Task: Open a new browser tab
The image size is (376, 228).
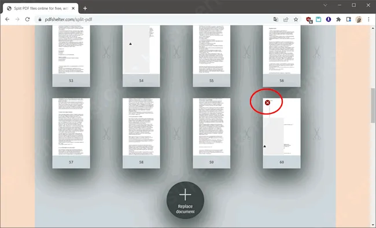Action: (85, 9)
